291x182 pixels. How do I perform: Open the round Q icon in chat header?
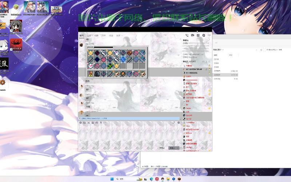[x=204, y=35]
